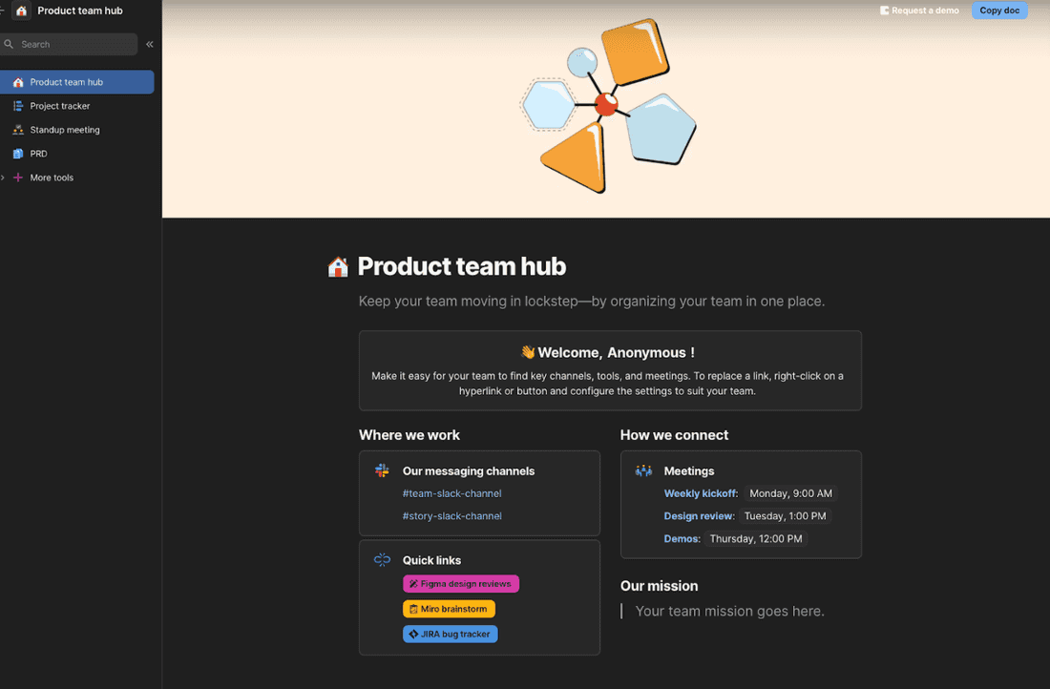Click the Slack logo icon
Screen dimensions: 1050x689
[382, 470]
